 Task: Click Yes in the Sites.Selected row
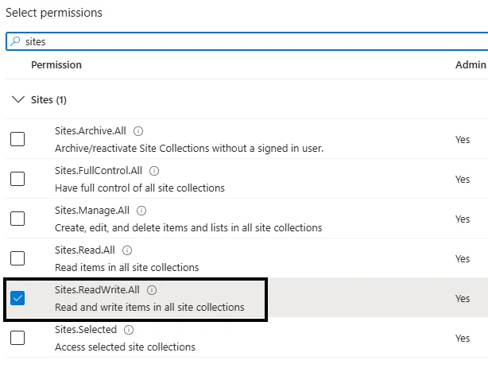click(x=463, y=338)
